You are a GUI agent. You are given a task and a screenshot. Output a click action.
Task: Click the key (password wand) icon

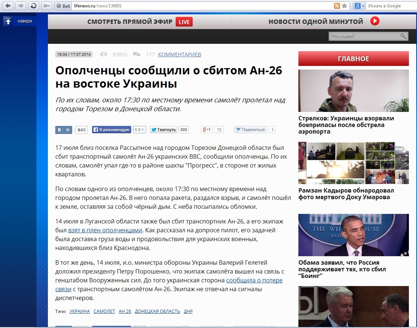point(46,6)
